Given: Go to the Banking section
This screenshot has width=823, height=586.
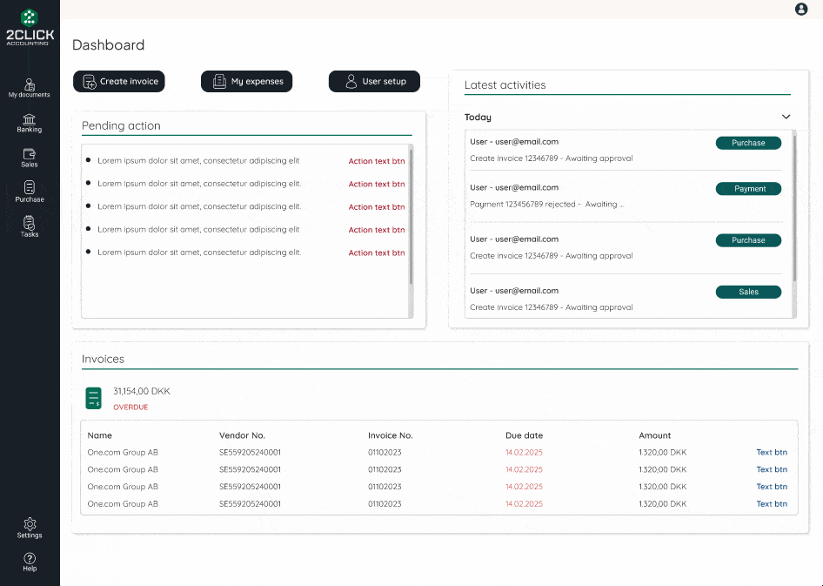Looking at the screenshot, I should tap(30, 122).
